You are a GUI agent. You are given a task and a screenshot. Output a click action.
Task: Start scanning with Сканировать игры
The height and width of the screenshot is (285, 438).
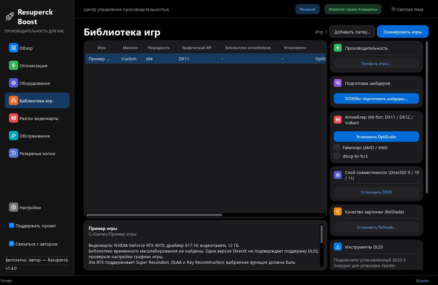click(x=403, y=32)
